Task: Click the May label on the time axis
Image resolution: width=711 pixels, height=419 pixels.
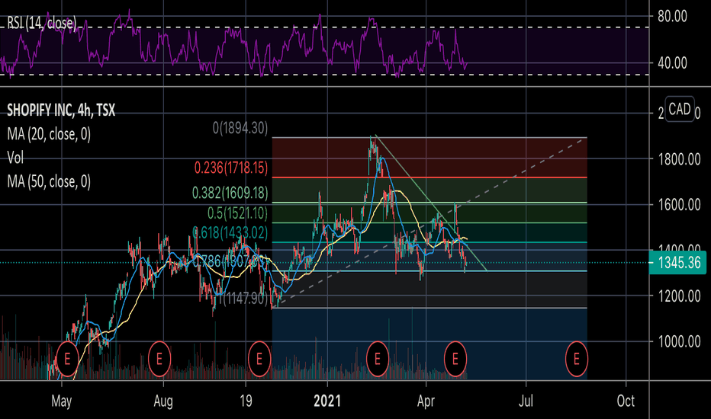Action: pyautogui.click(x=62, y=401)
